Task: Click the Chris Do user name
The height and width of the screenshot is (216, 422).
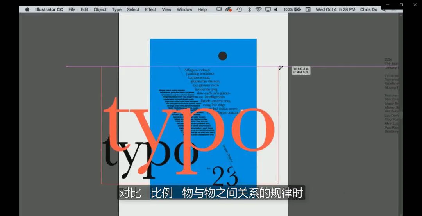Action: tap(368, 9)
